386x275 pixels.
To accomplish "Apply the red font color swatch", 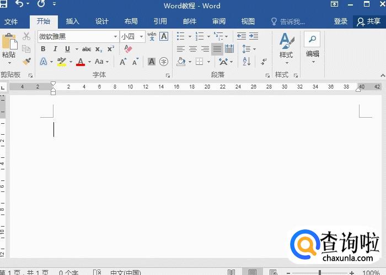I will pos(81,62).
